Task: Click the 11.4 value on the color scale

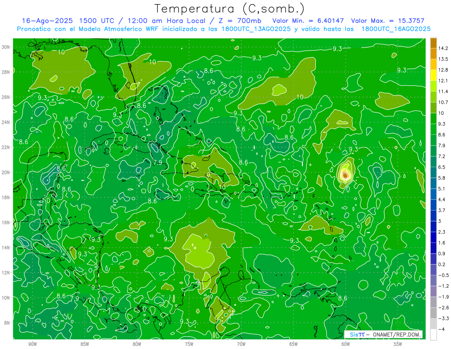Action: click(443, 91)
